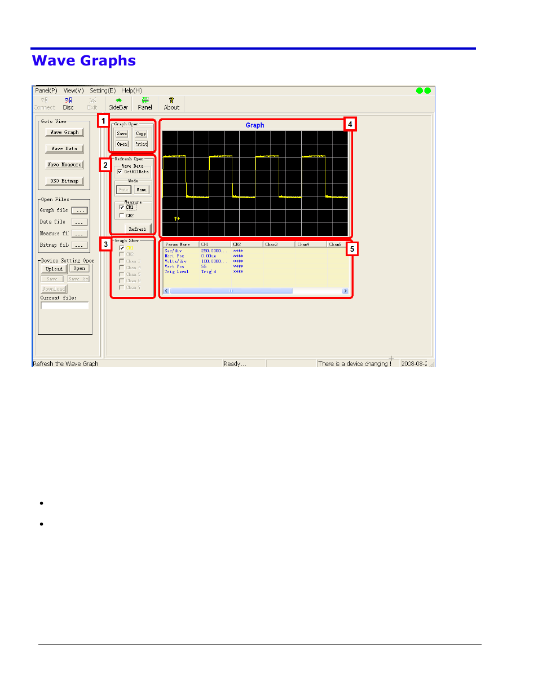The width and height of the screenshot is (538, 697).
Task: Click Print in Graph Oper
Action: tap(141, 144)
